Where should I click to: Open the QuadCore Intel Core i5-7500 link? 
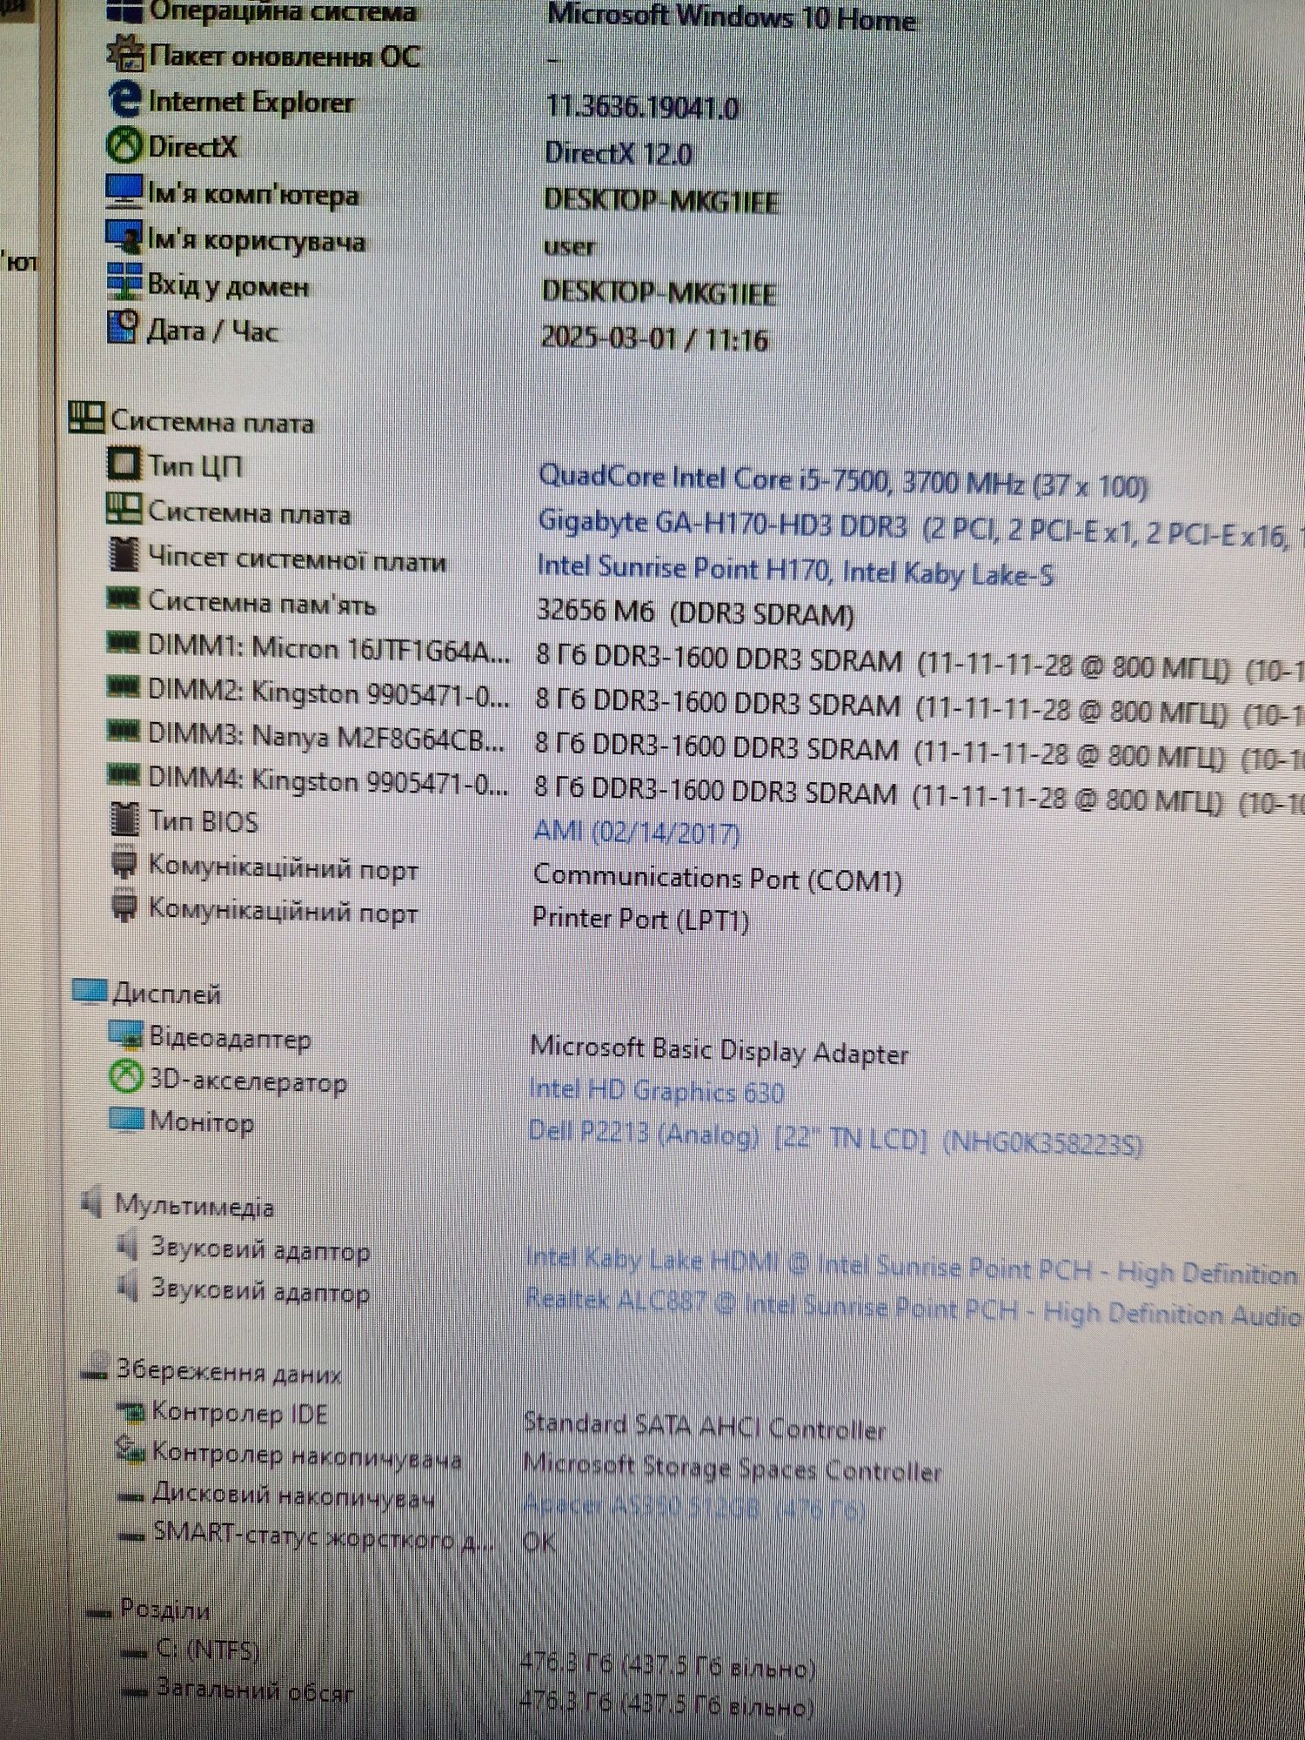click(x=842, y=481)
